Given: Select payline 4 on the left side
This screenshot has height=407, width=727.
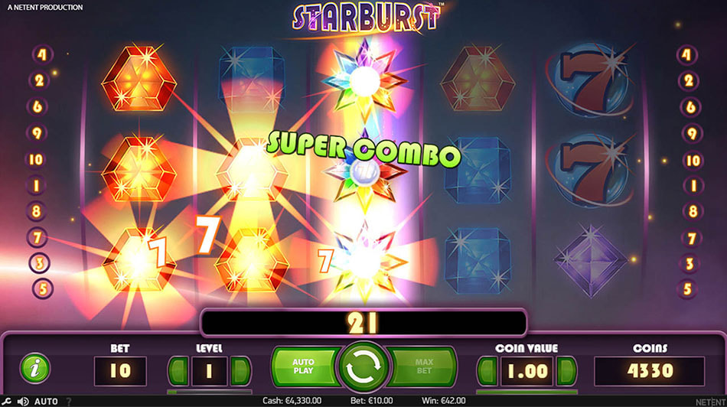Looking at the screenshot, I should point(42,54).
